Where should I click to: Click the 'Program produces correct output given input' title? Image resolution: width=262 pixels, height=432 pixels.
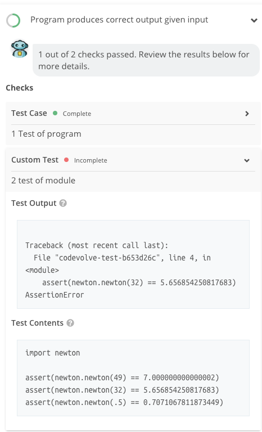point(119,20)
